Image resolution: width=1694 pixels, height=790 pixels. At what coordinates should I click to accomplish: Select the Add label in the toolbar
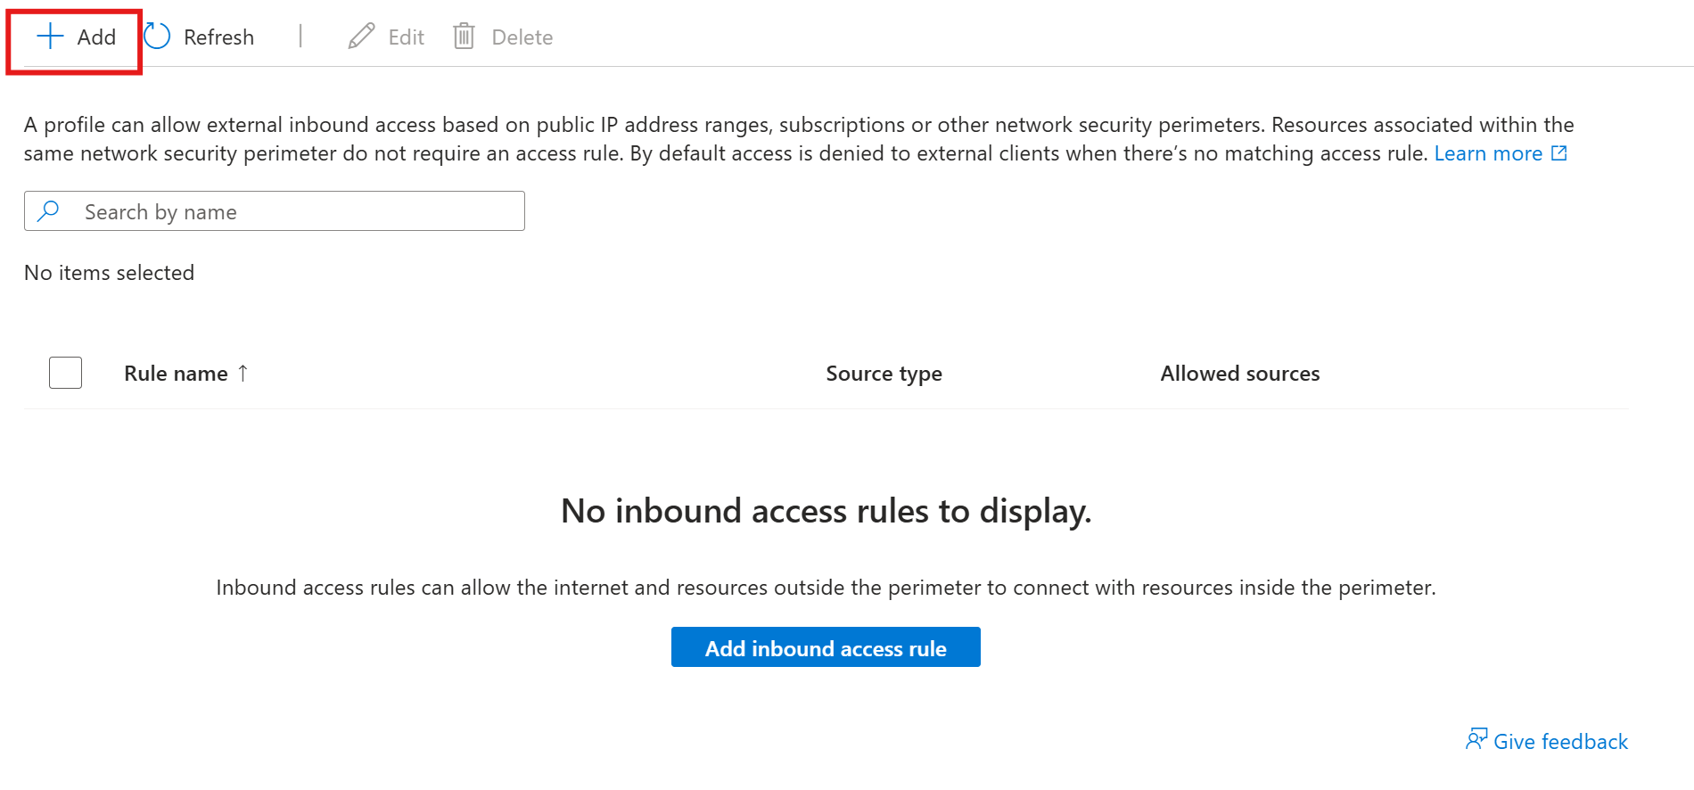[96, 37]
